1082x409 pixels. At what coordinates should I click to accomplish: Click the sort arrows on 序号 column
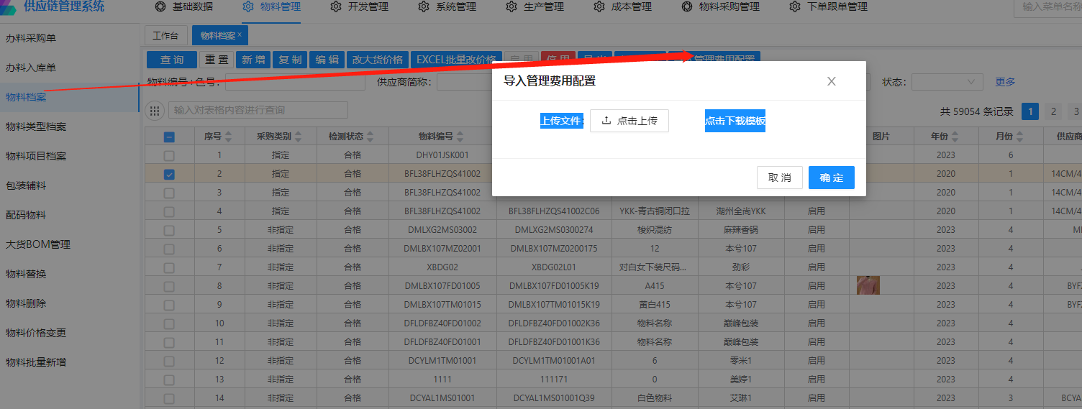click(227, 137)
